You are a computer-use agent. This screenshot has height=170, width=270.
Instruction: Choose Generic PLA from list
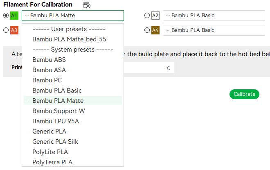pos(73,131)
